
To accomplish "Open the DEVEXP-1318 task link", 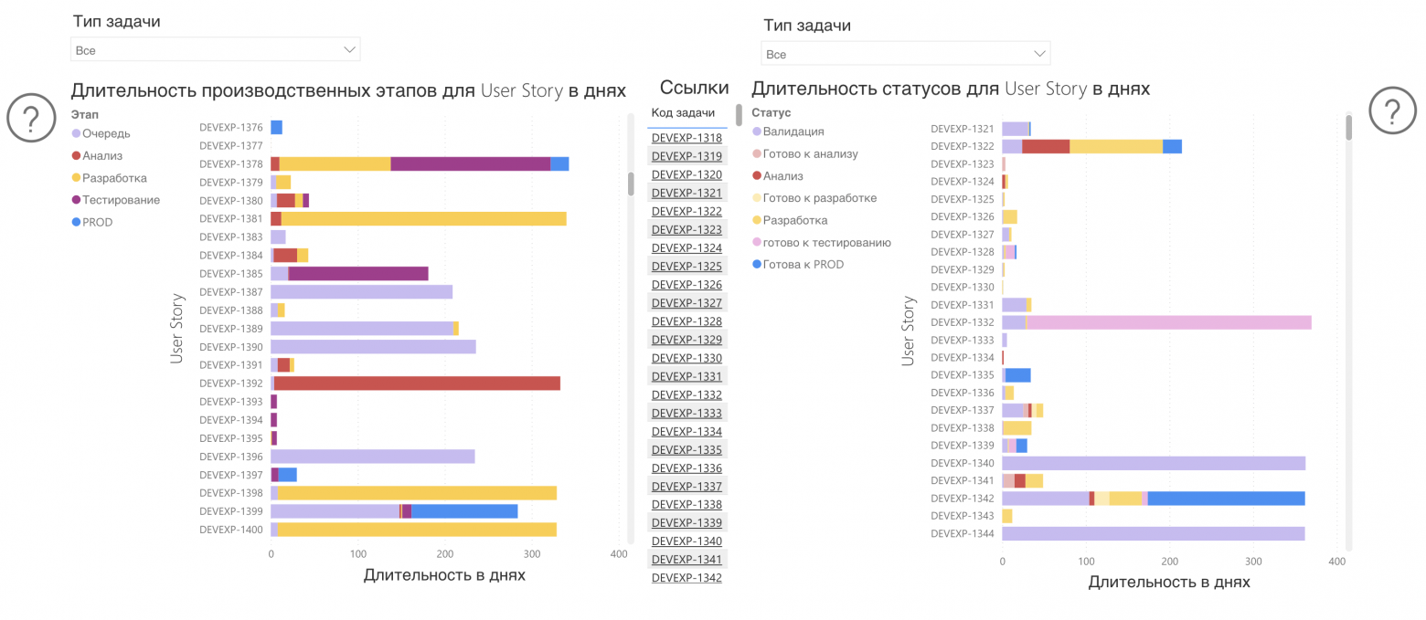I will coord(686,138).
